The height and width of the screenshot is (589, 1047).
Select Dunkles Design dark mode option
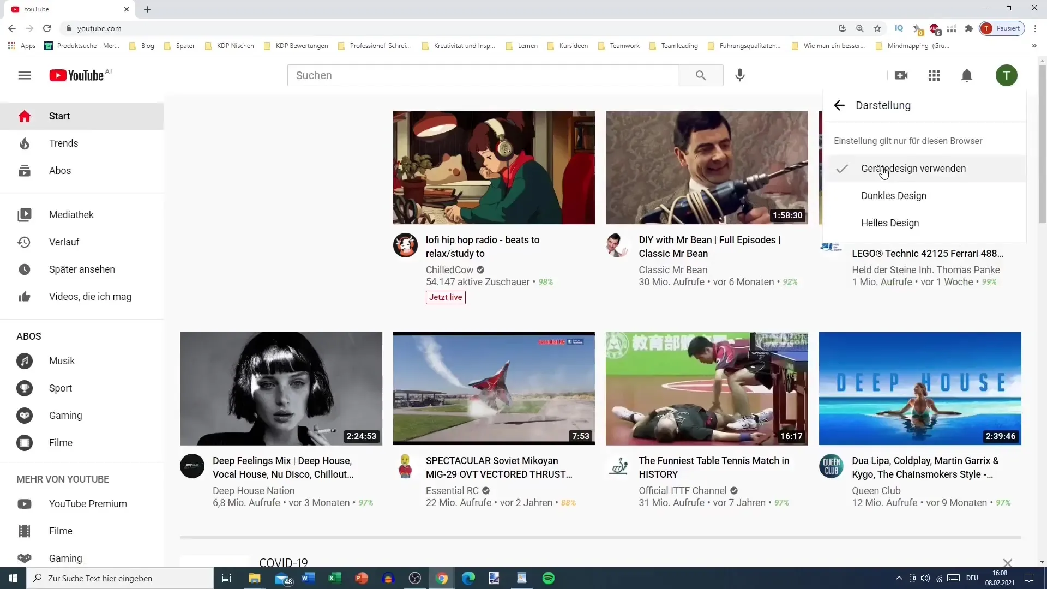tap(894, 196)
